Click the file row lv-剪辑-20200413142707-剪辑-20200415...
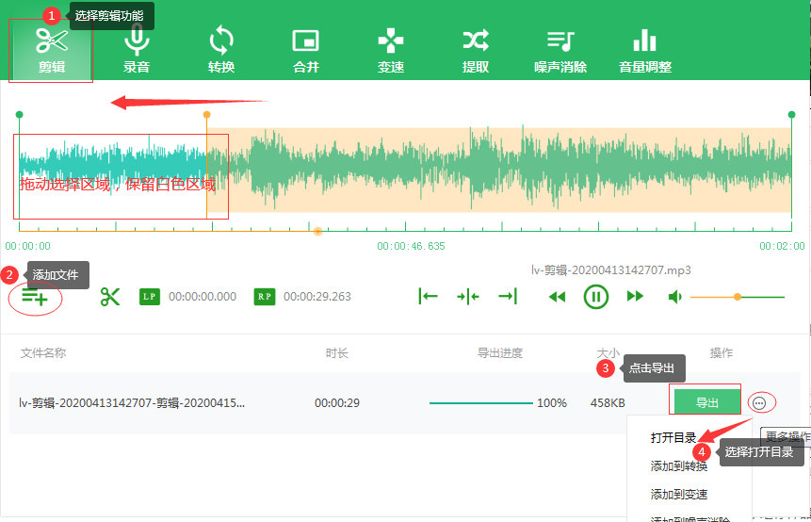This screenshot has width=811, height=522. point(405,403)
